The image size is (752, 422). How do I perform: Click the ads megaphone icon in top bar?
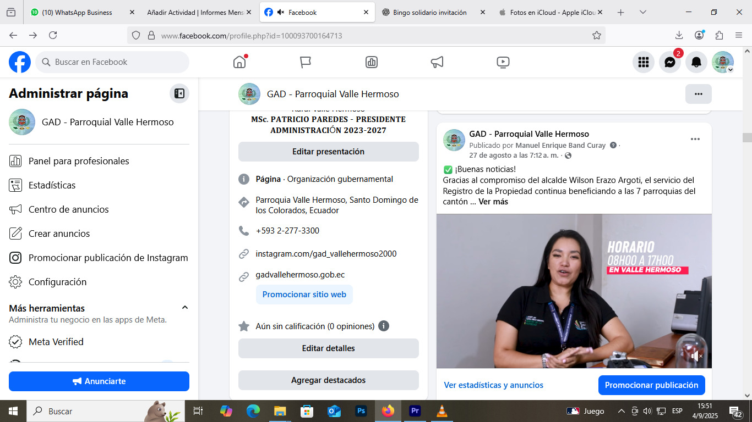pos(437,62)
